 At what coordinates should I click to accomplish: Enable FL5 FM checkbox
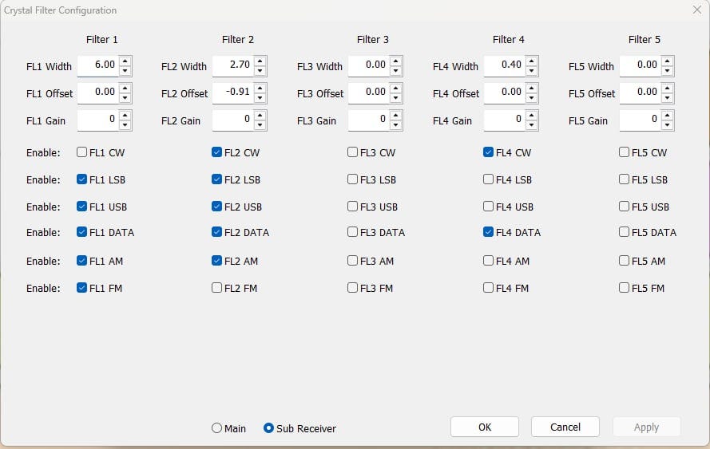tap(624, 288)
